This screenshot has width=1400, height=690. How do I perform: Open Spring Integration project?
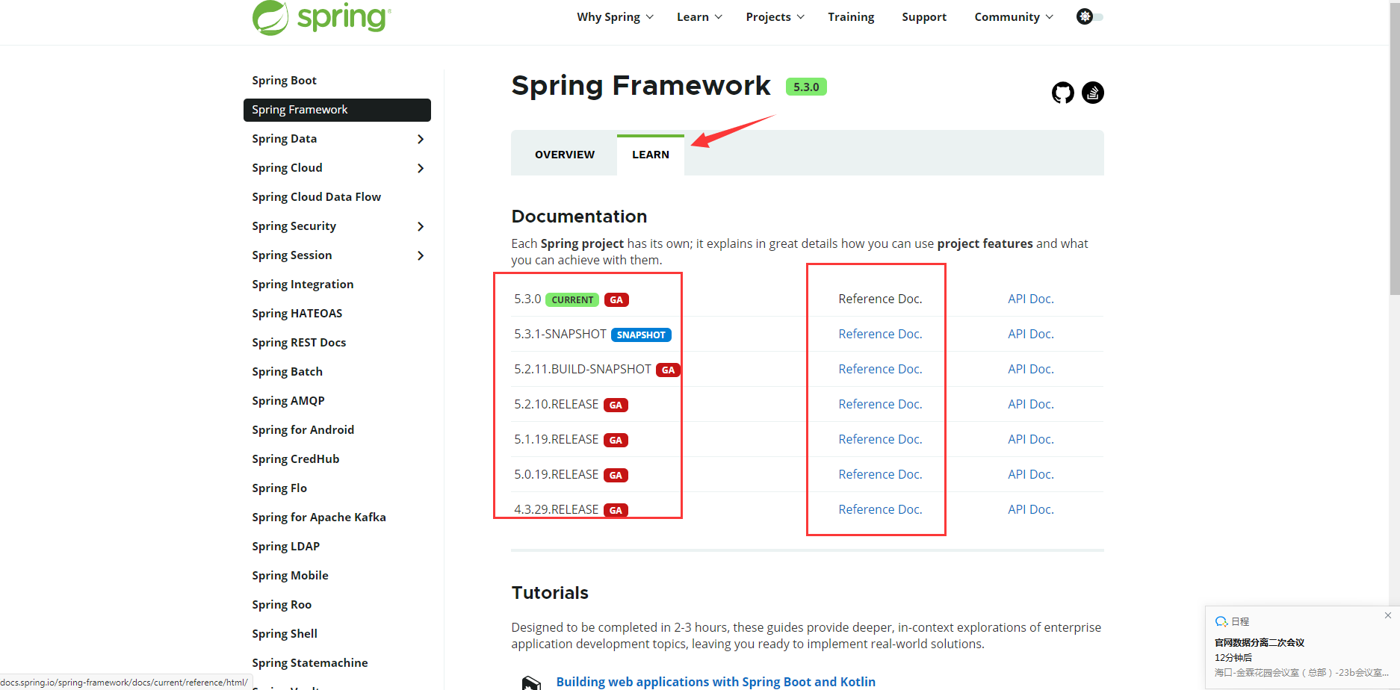[x=303, y=284]
